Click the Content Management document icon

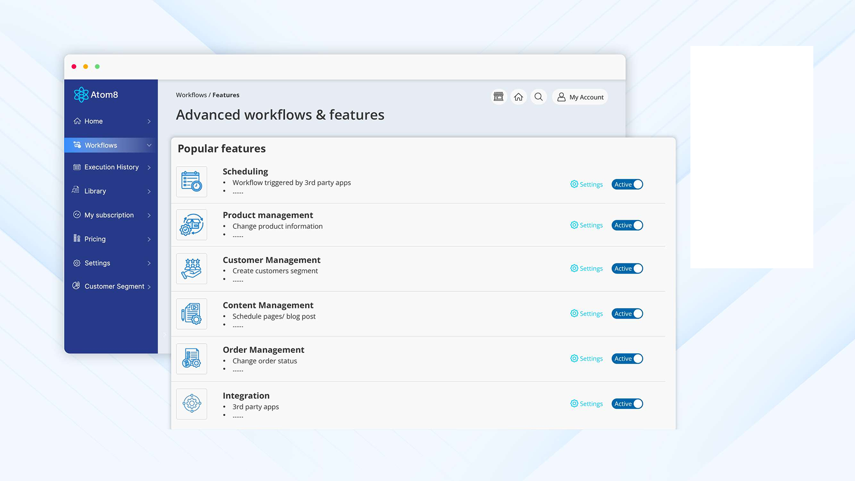[191, 314]
